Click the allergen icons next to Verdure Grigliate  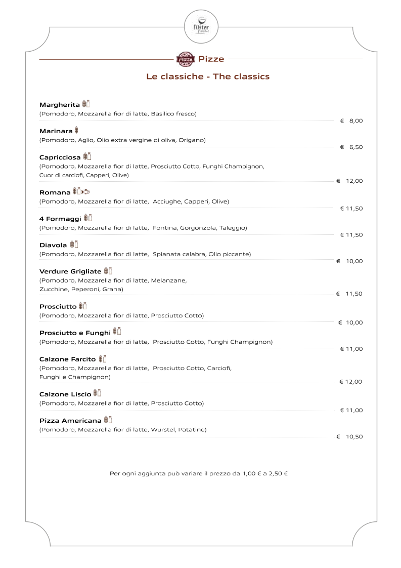108,271
